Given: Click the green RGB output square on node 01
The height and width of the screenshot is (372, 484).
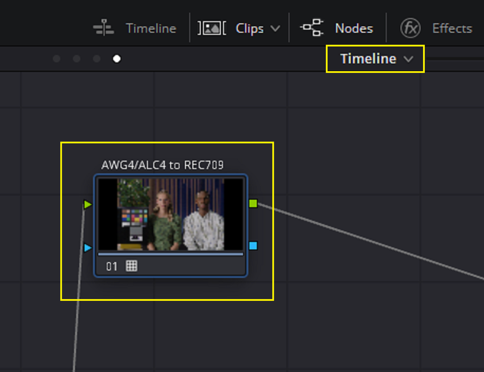Looking at the screenshot, I should 253,204.
